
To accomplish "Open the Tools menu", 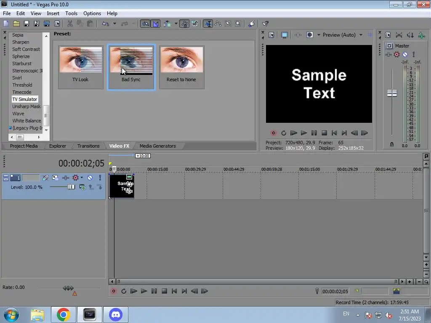I will (x=71, y=13).
